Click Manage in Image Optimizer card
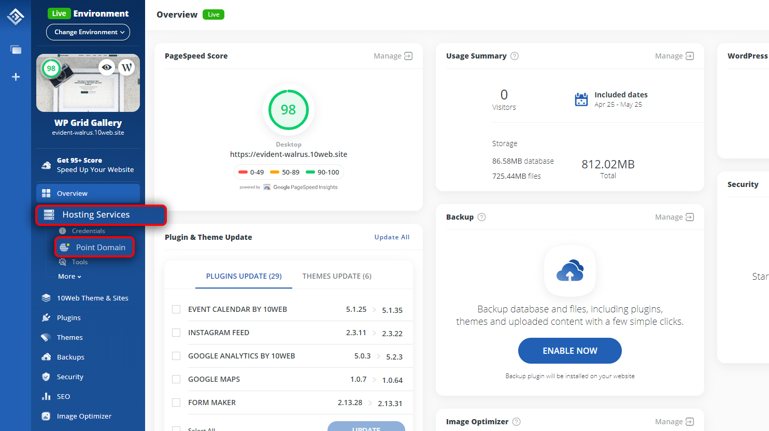769x431 pixels. [x=674, y=422]
